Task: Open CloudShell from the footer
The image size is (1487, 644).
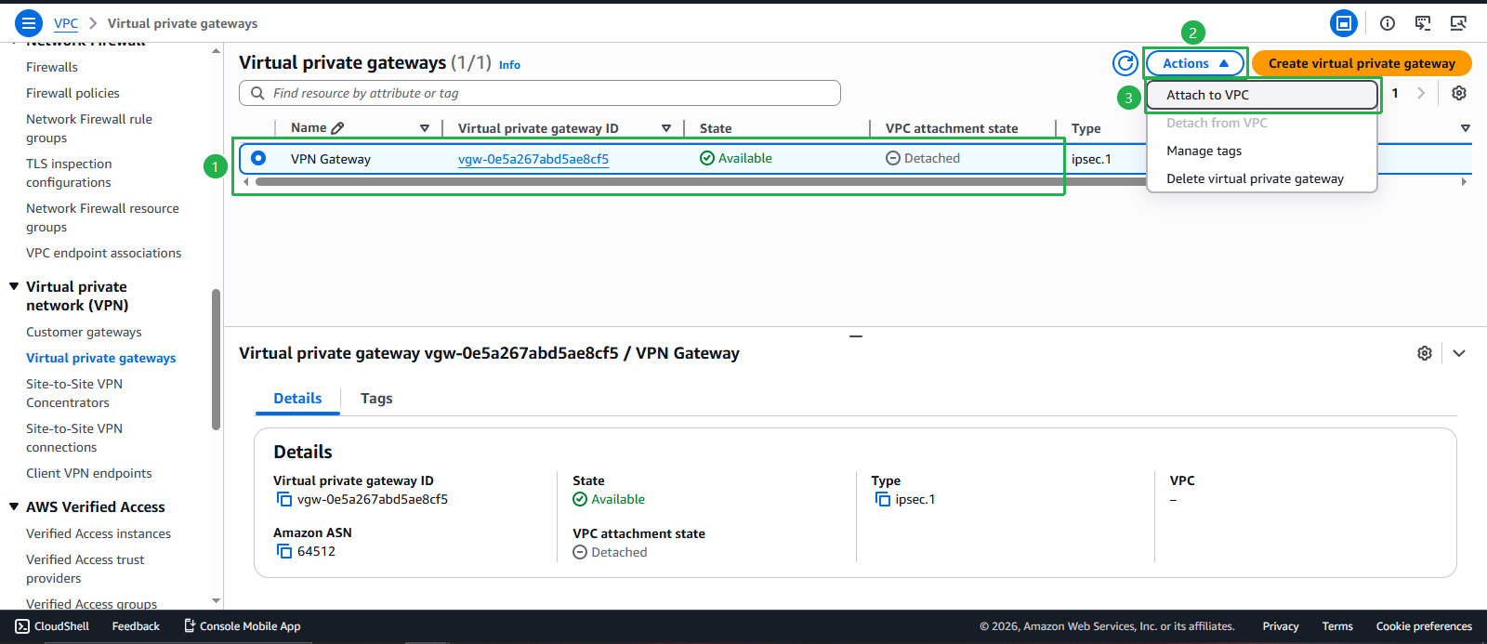Action: tap(53, 626)
